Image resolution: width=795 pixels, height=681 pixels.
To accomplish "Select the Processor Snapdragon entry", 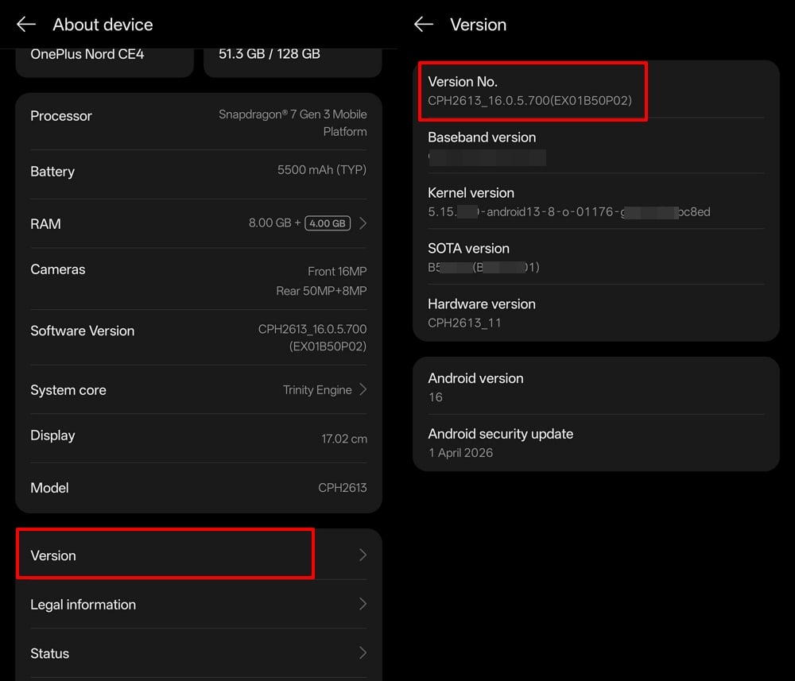I will pyautogui.click(x=197, y=122).
